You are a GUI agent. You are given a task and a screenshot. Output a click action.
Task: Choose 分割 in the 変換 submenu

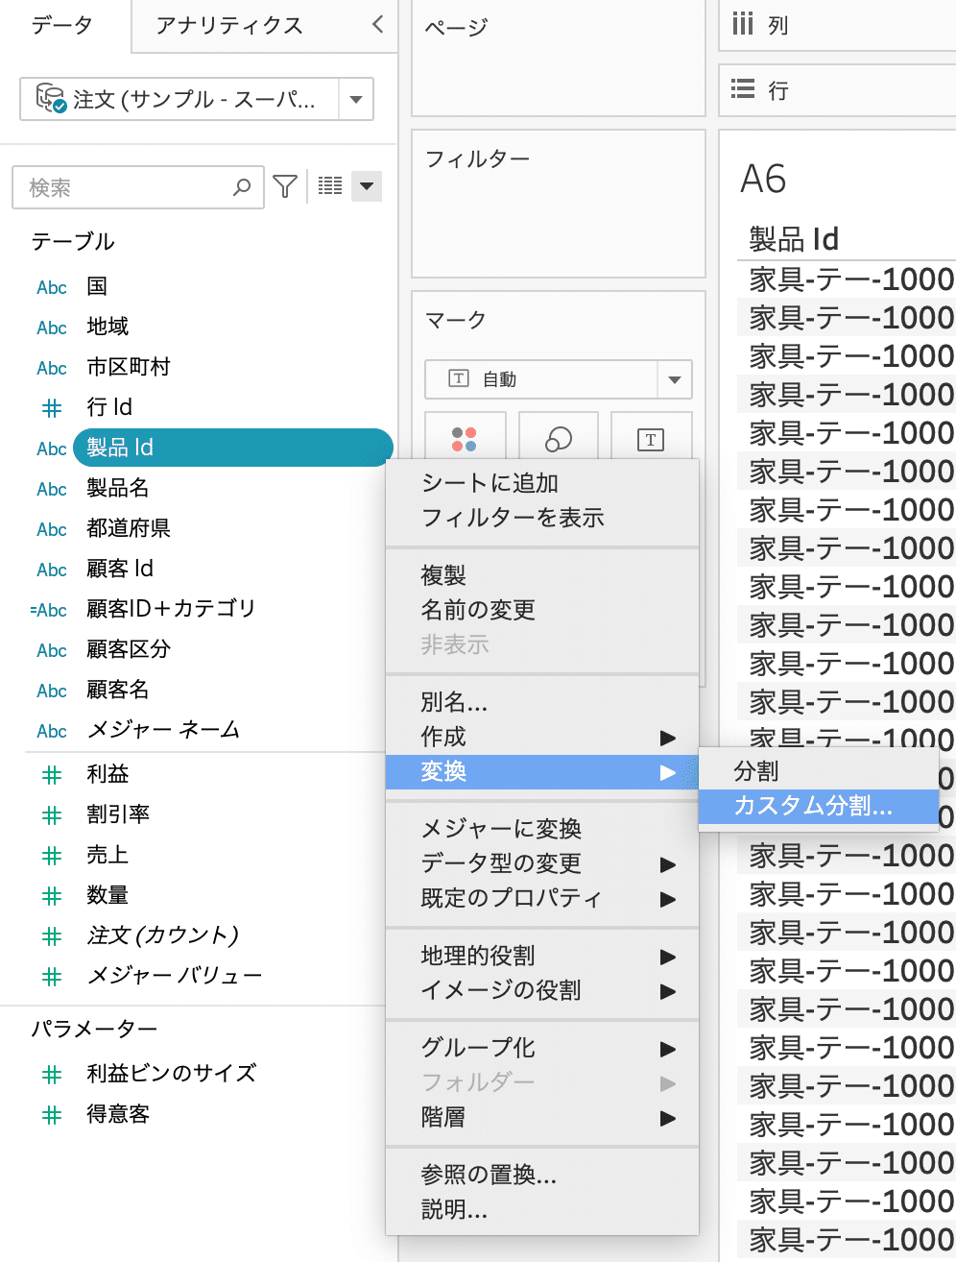pyautogui.click(x=756, y=771)
